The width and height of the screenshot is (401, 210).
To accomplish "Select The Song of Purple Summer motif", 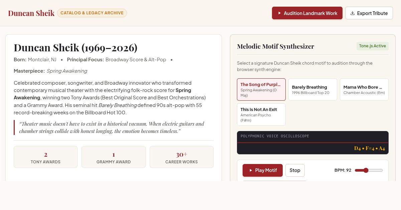I will (x=261, y=89).
